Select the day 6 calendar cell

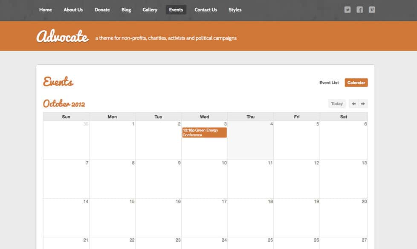344,140
